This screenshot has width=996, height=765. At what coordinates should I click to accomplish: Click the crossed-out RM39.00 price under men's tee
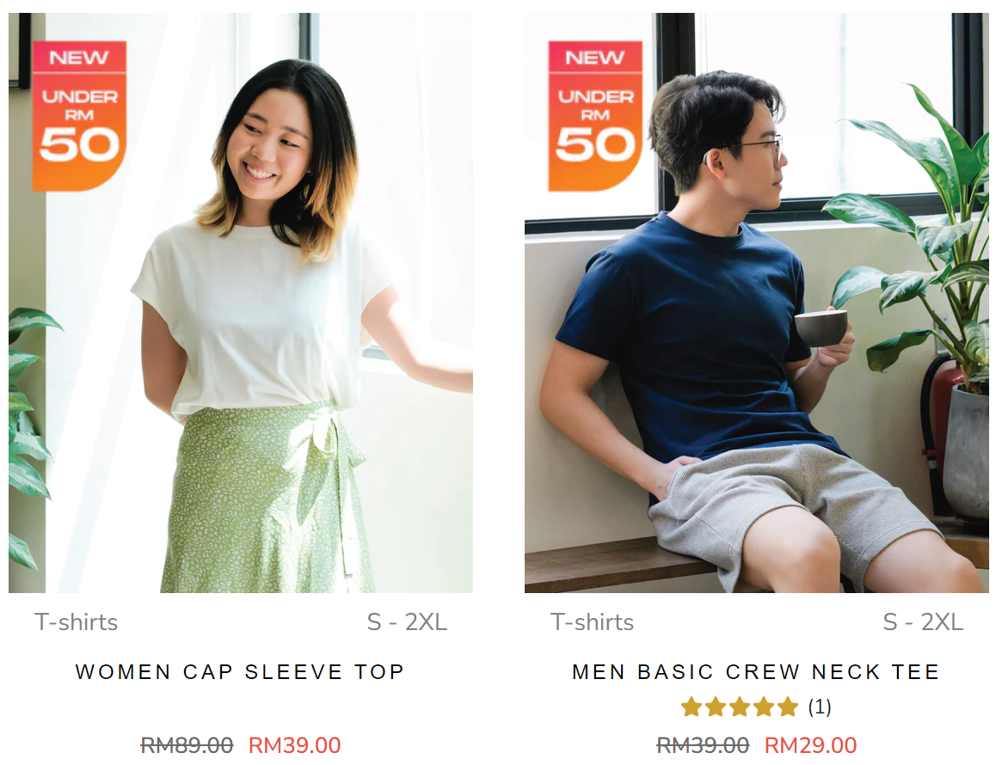pos(703,745)
